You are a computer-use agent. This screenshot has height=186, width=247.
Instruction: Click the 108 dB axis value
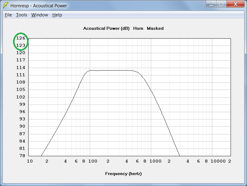pos(21,82)
